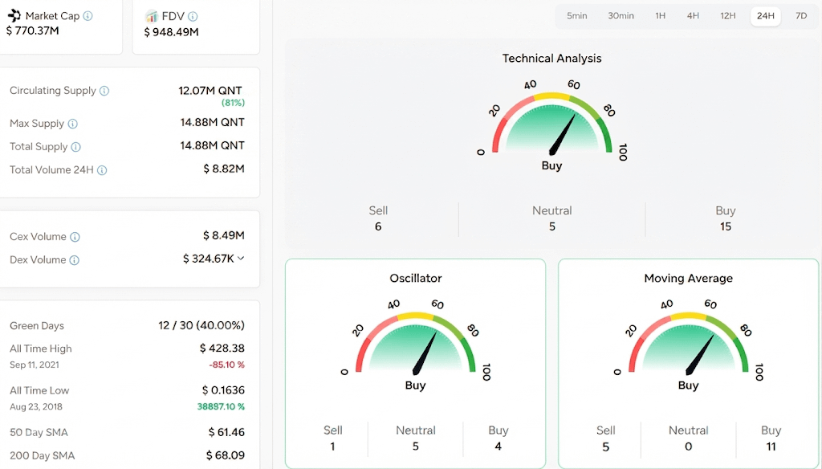Image resolution: width=822 pixels, height=469 pixels.
Task: Click the info icon beside FDV
Action: click(x=193, y=16)
